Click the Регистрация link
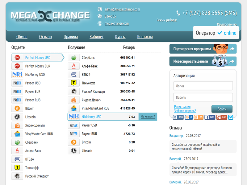The image size is (247, 185). coord(182,107)
